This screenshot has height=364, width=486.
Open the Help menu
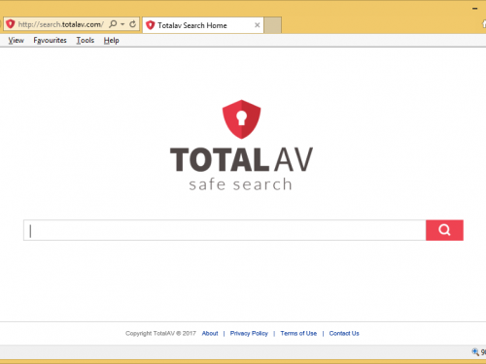(x=112, y=41)
